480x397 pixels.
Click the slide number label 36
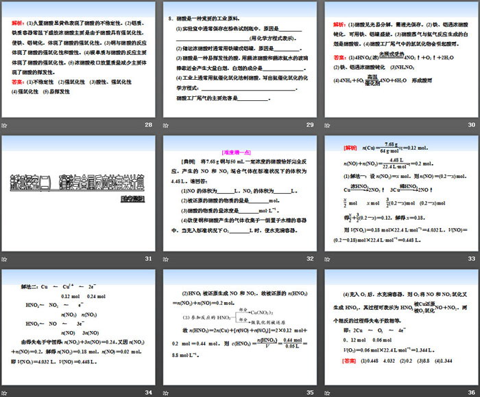(470, 392)
